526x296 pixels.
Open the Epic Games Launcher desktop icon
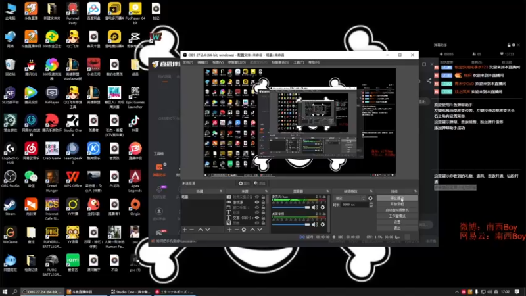pyautogui.click(x=135, y=97)
